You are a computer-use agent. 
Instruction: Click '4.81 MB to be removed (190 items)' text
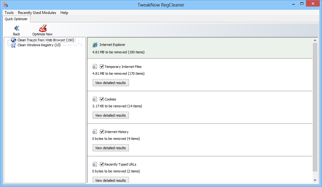(118, 52)
